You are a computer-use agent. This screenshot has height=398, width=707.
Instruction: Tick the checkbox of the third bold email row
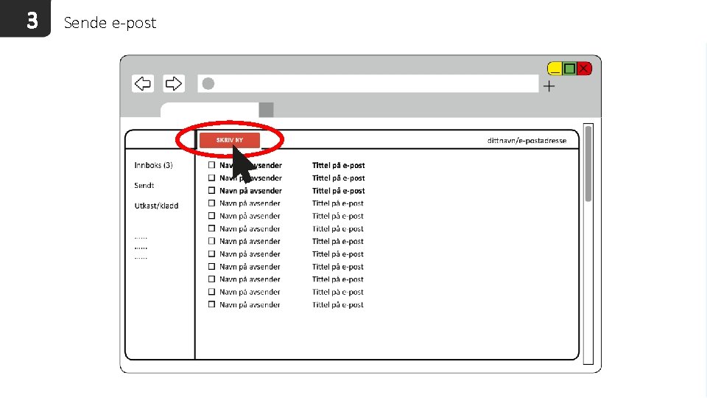coord(211,190)
